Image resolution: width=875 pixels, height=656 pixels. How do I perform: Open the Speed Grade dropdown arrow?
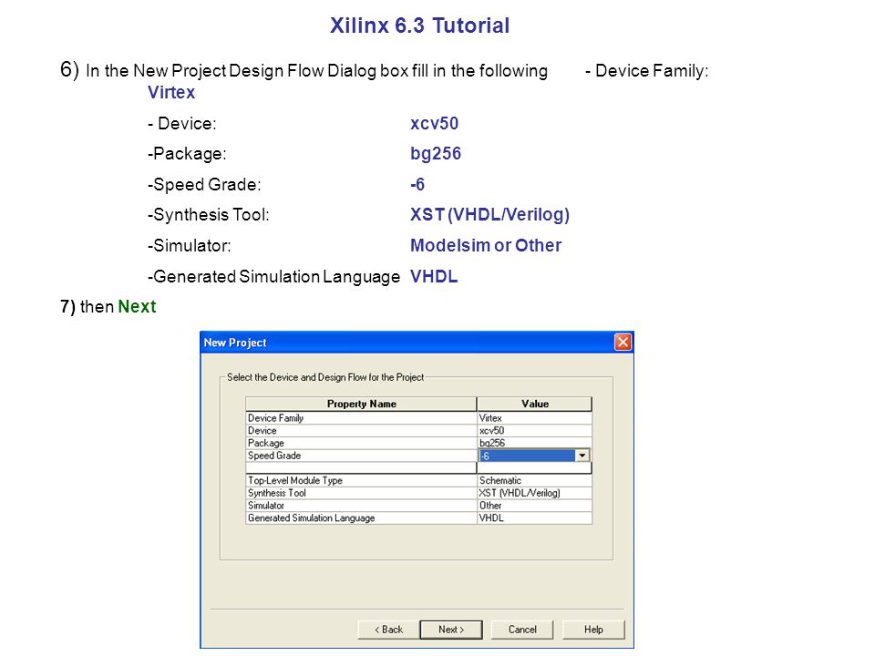(582, 456)
